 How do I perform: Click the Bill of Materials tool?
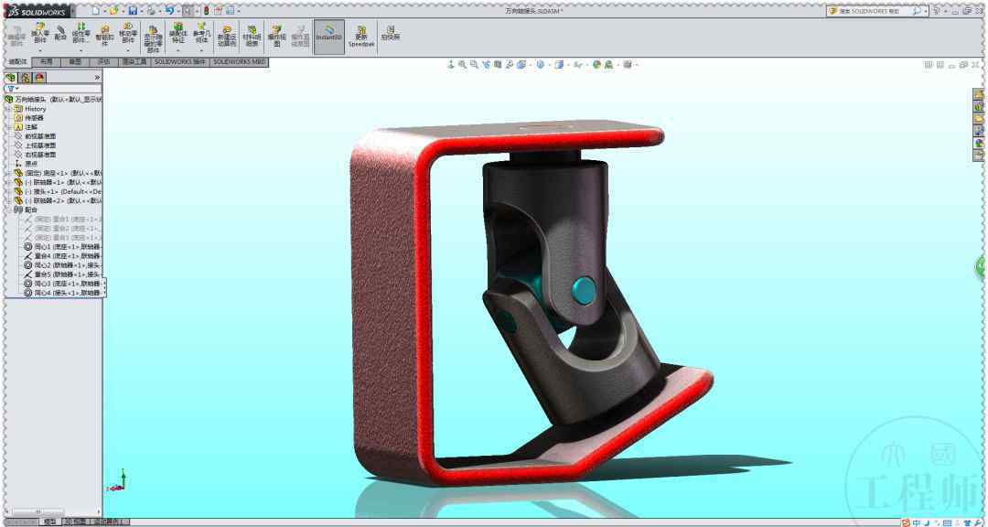coord(252,36)
